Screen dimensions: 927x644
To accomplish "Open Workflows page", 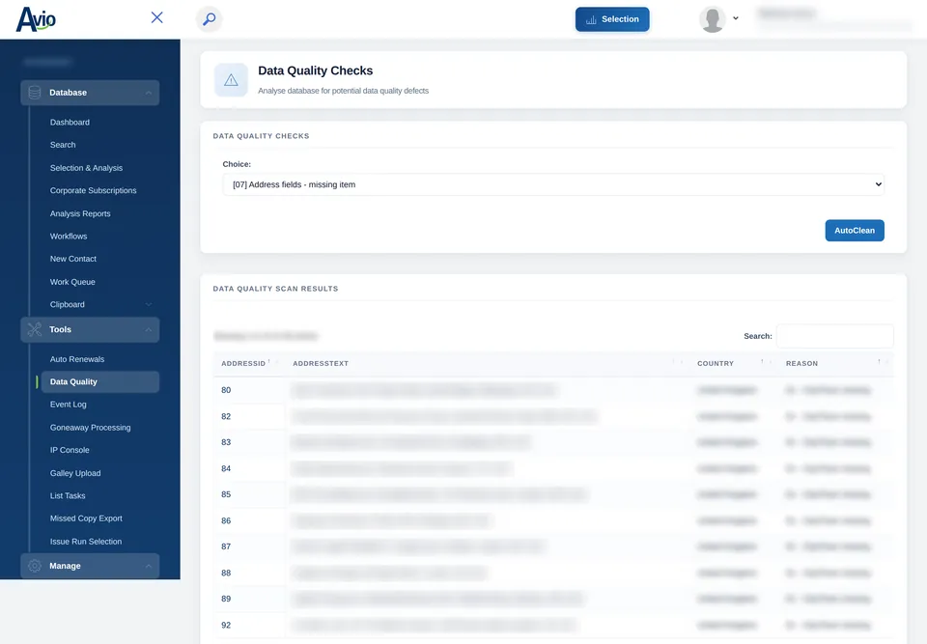I will pyautogui.click(x=69, y=236).
